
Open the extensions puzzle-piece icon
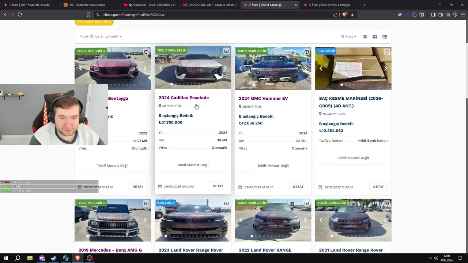(414, 15)
